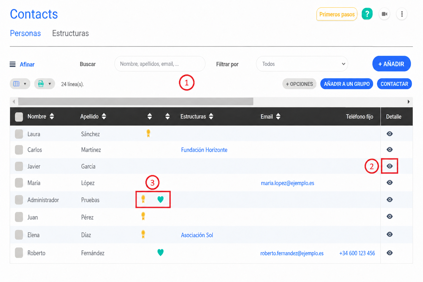423x282 pixels.
Task: Click the + OPCIONES button
Action: (x=299, y=84)
